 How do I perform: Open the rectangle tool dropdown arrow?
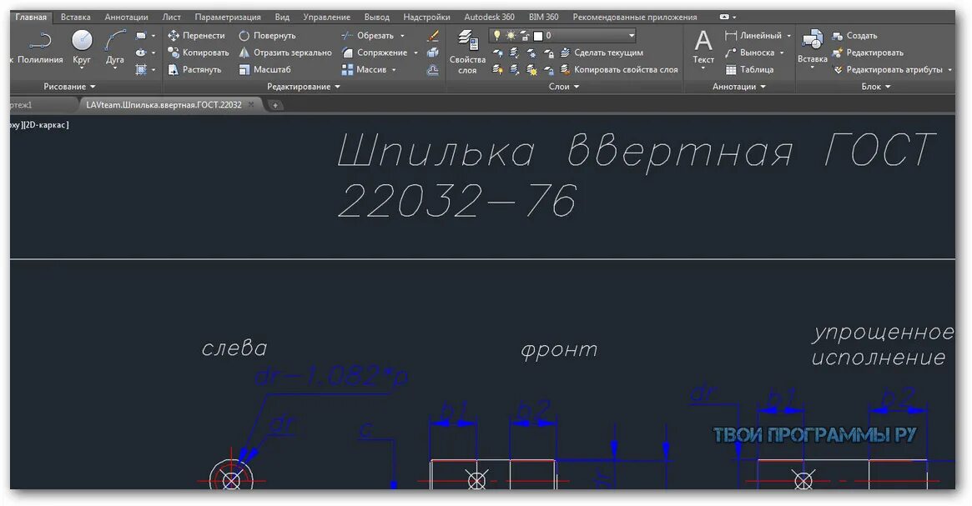[x=154, y=36]
